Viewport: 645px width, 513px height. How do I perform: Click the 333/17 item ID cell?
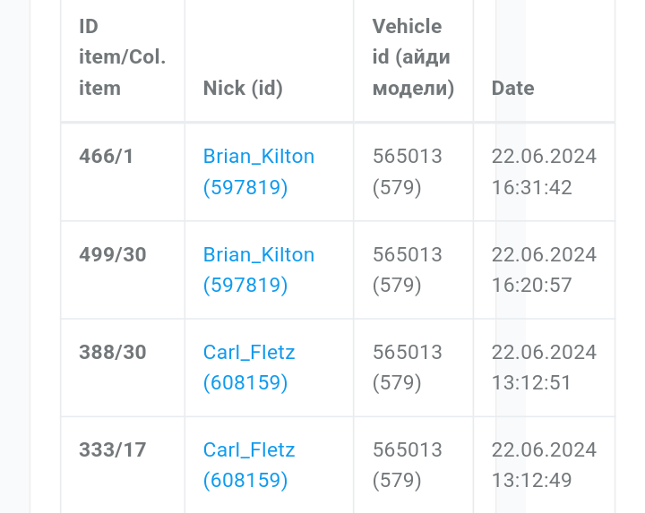point(112,450)
